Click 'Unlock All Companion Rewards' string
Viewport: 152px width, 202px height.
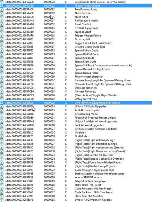pyautogui.click(x=93, y=200)
